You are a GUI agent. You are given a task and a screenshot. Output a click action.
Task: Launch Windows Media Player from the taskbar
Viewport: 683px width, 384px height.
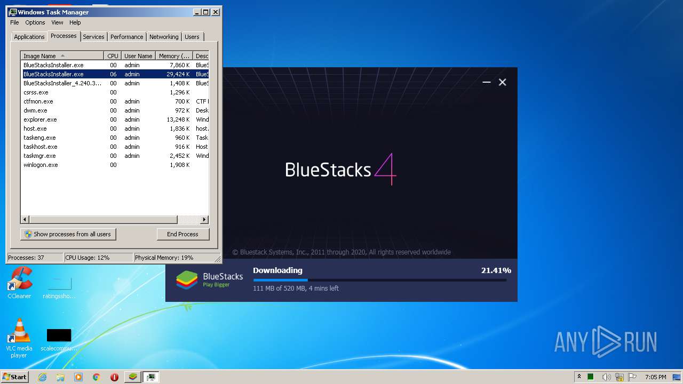(x=78, y=377)
